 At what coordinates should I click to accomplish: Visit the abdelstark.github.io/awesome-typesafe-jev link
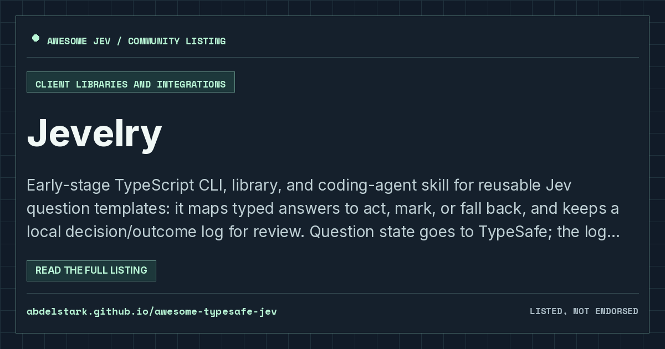[152, 311]
